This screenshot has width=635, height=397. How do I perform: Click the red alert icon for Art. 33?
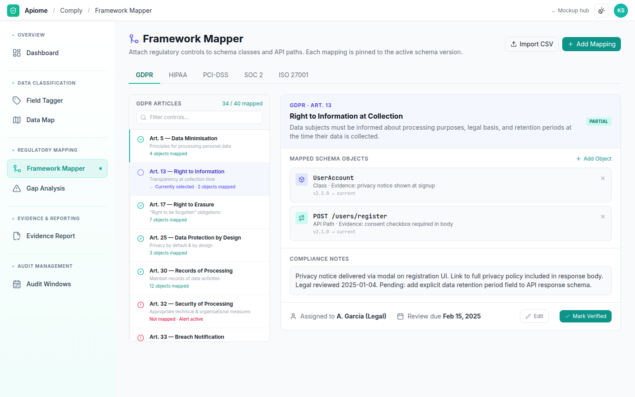[x=141, y=338]
